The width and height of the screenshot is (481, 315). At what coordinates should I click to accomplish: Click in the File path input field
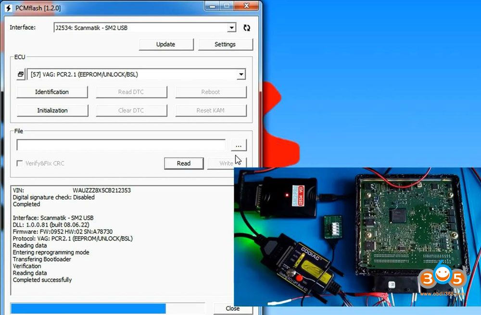point(121,145)
